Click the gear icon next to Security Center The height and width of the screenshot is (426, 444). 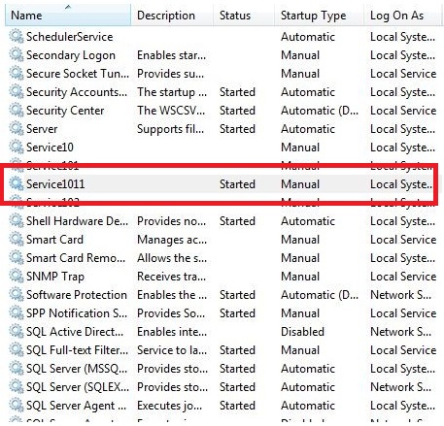16,110
